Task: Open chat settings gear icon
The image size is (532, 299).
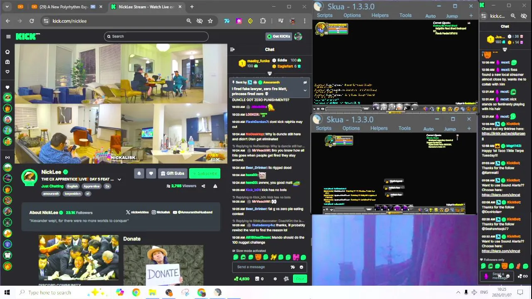Action: (275, 279)
